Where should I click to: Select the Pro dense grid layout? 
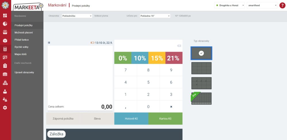point(201,98)
